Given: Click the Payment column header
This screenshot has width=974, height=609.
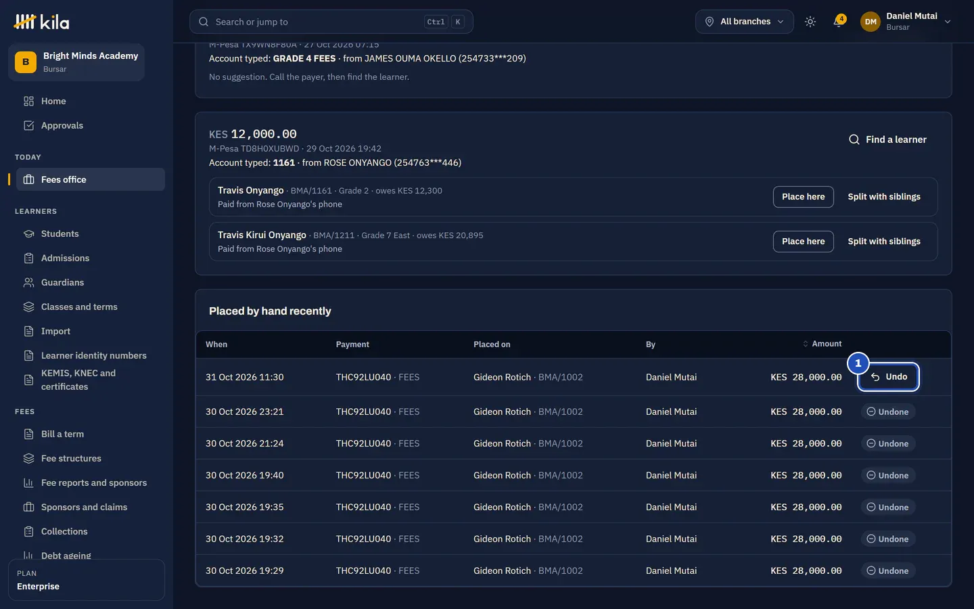Looking at the screenshot, I should [x=352, y=344].
